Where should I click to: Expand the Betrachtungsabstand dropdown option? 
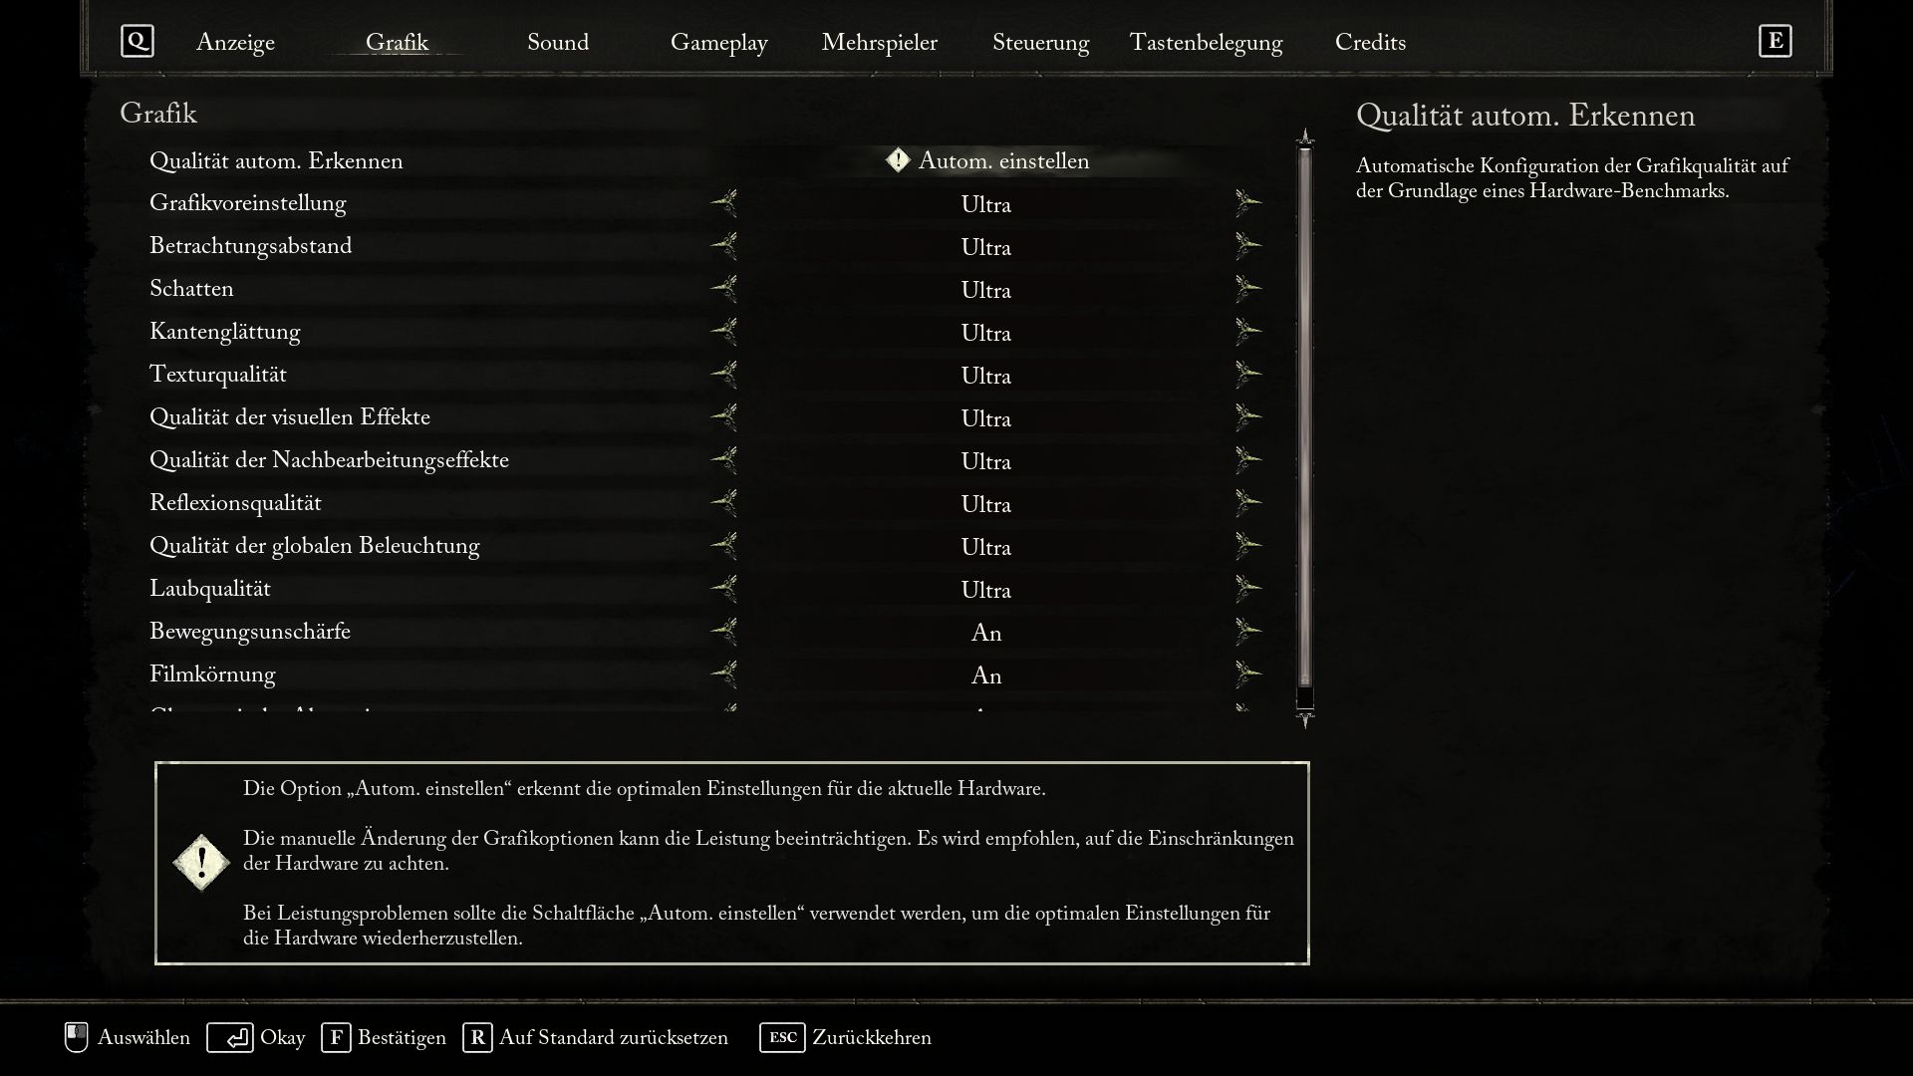[x=1248, y=246]
